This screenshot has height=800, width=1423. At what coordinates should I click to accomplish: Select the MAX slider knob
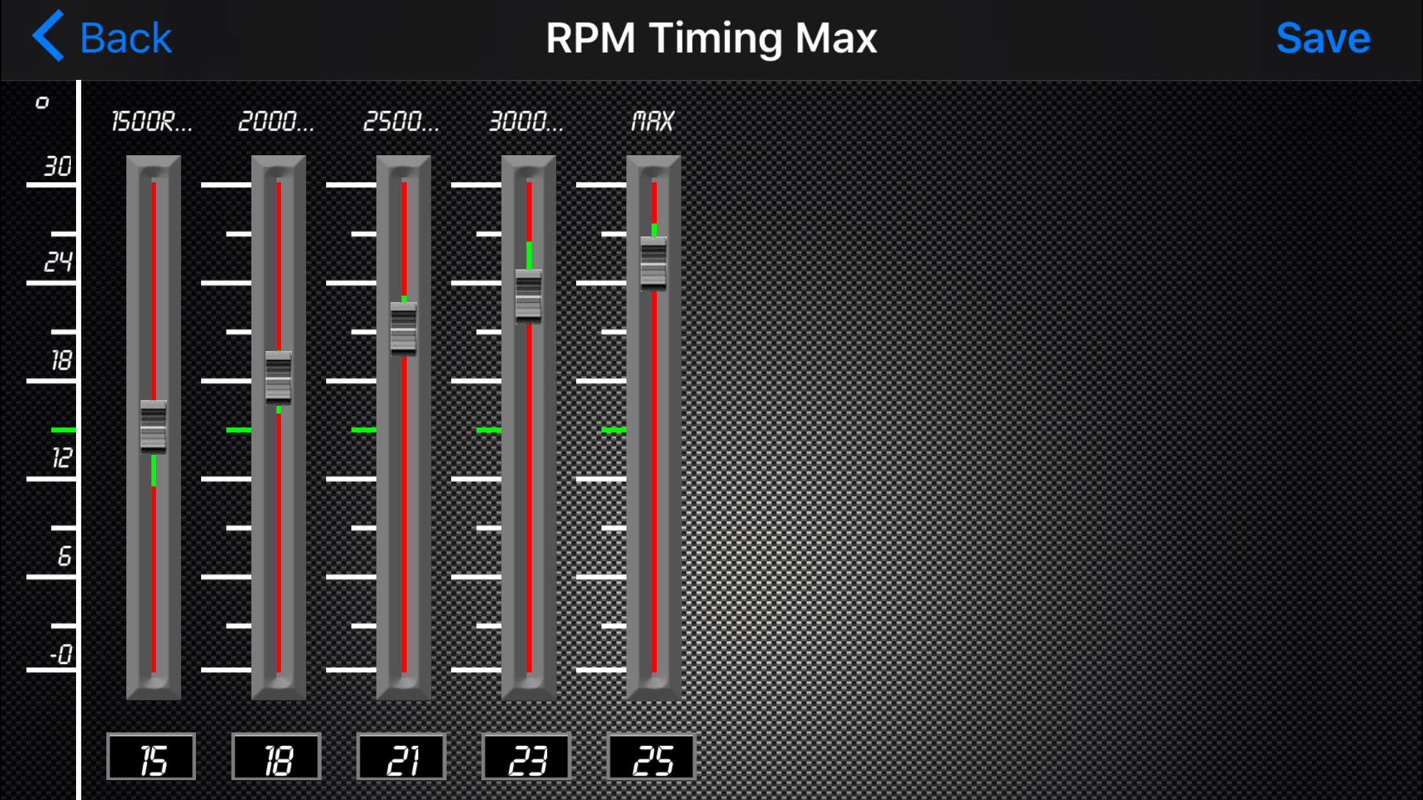pyautogui.click(x=653, y=263)
